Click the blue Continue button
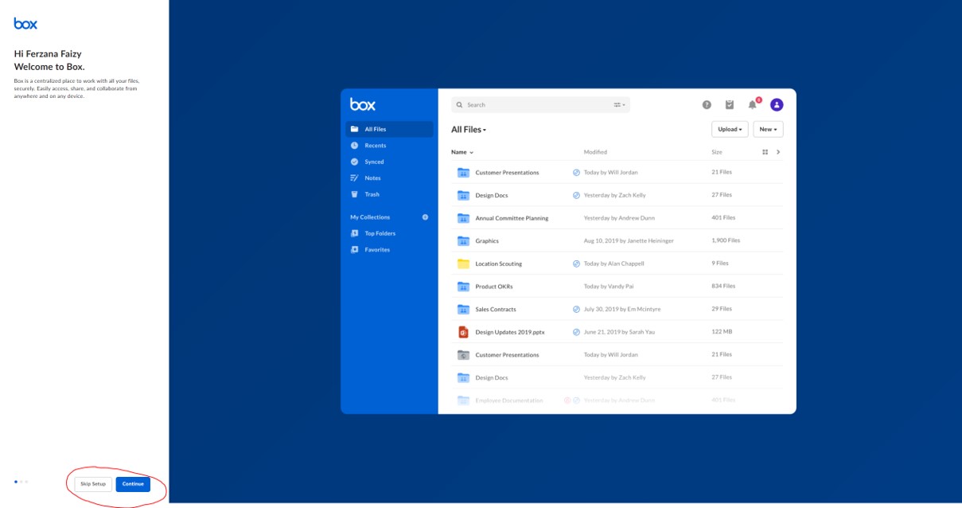Screen dimensions: 962x508 133,484
